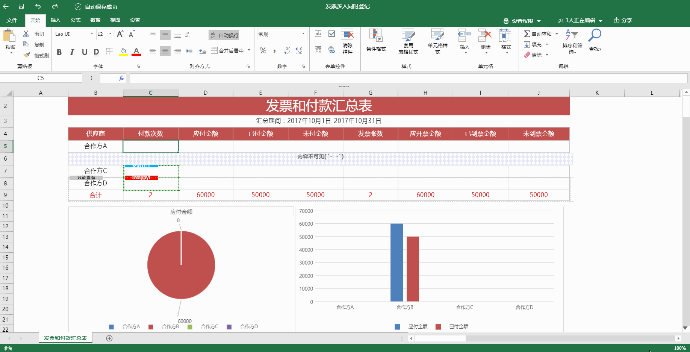690x352 pixels.
Task: Toggle underline on selected cell
Action: 84,52
